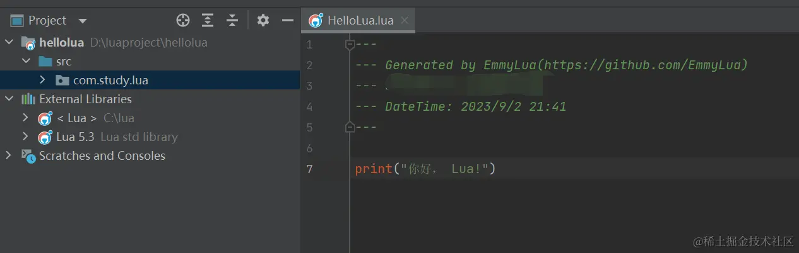Select the com.study.lua tree row
This screenshot has height=253, width=799.
click(x=150, y=80)
